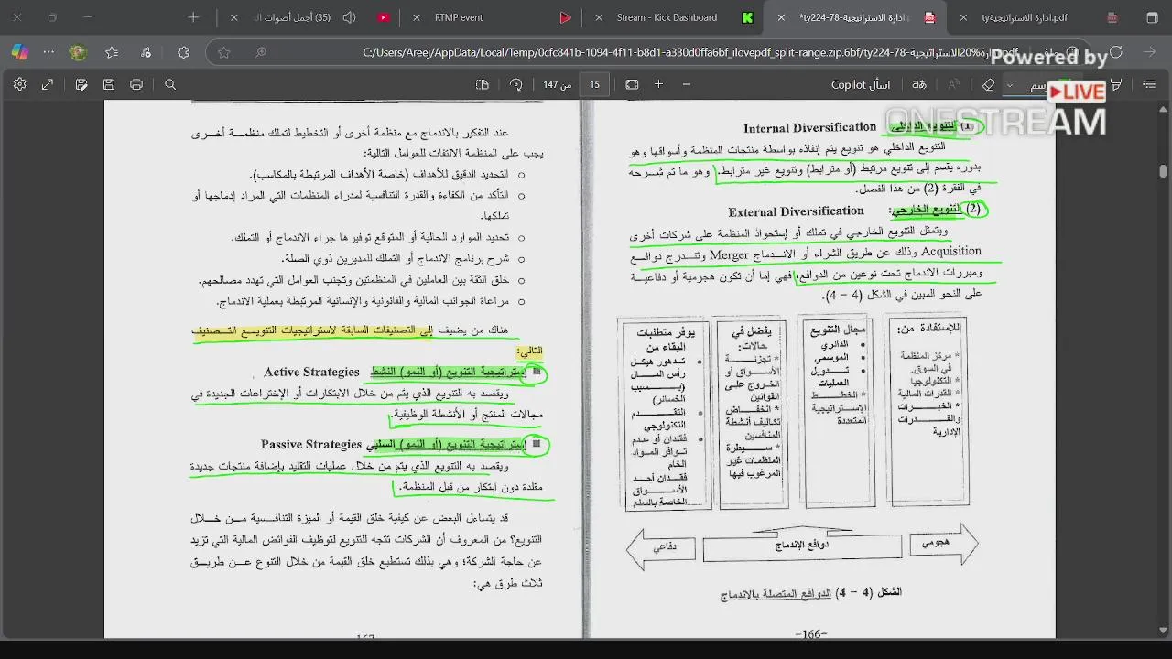Click the Ask Copilot button
This screenshot has height=659, width=1172.
(861, 84)
